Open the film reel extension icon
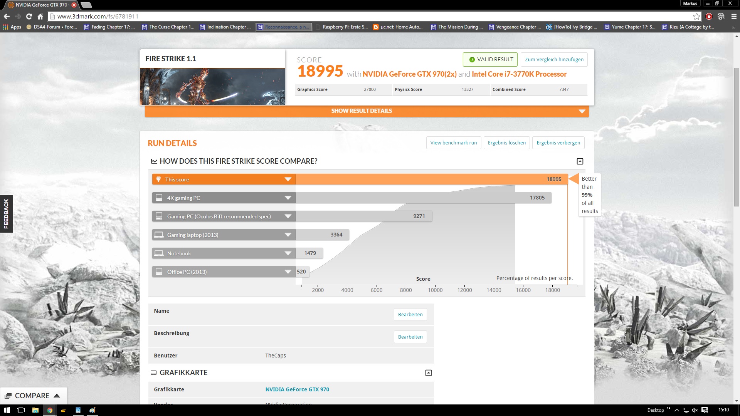 [721, 17]
